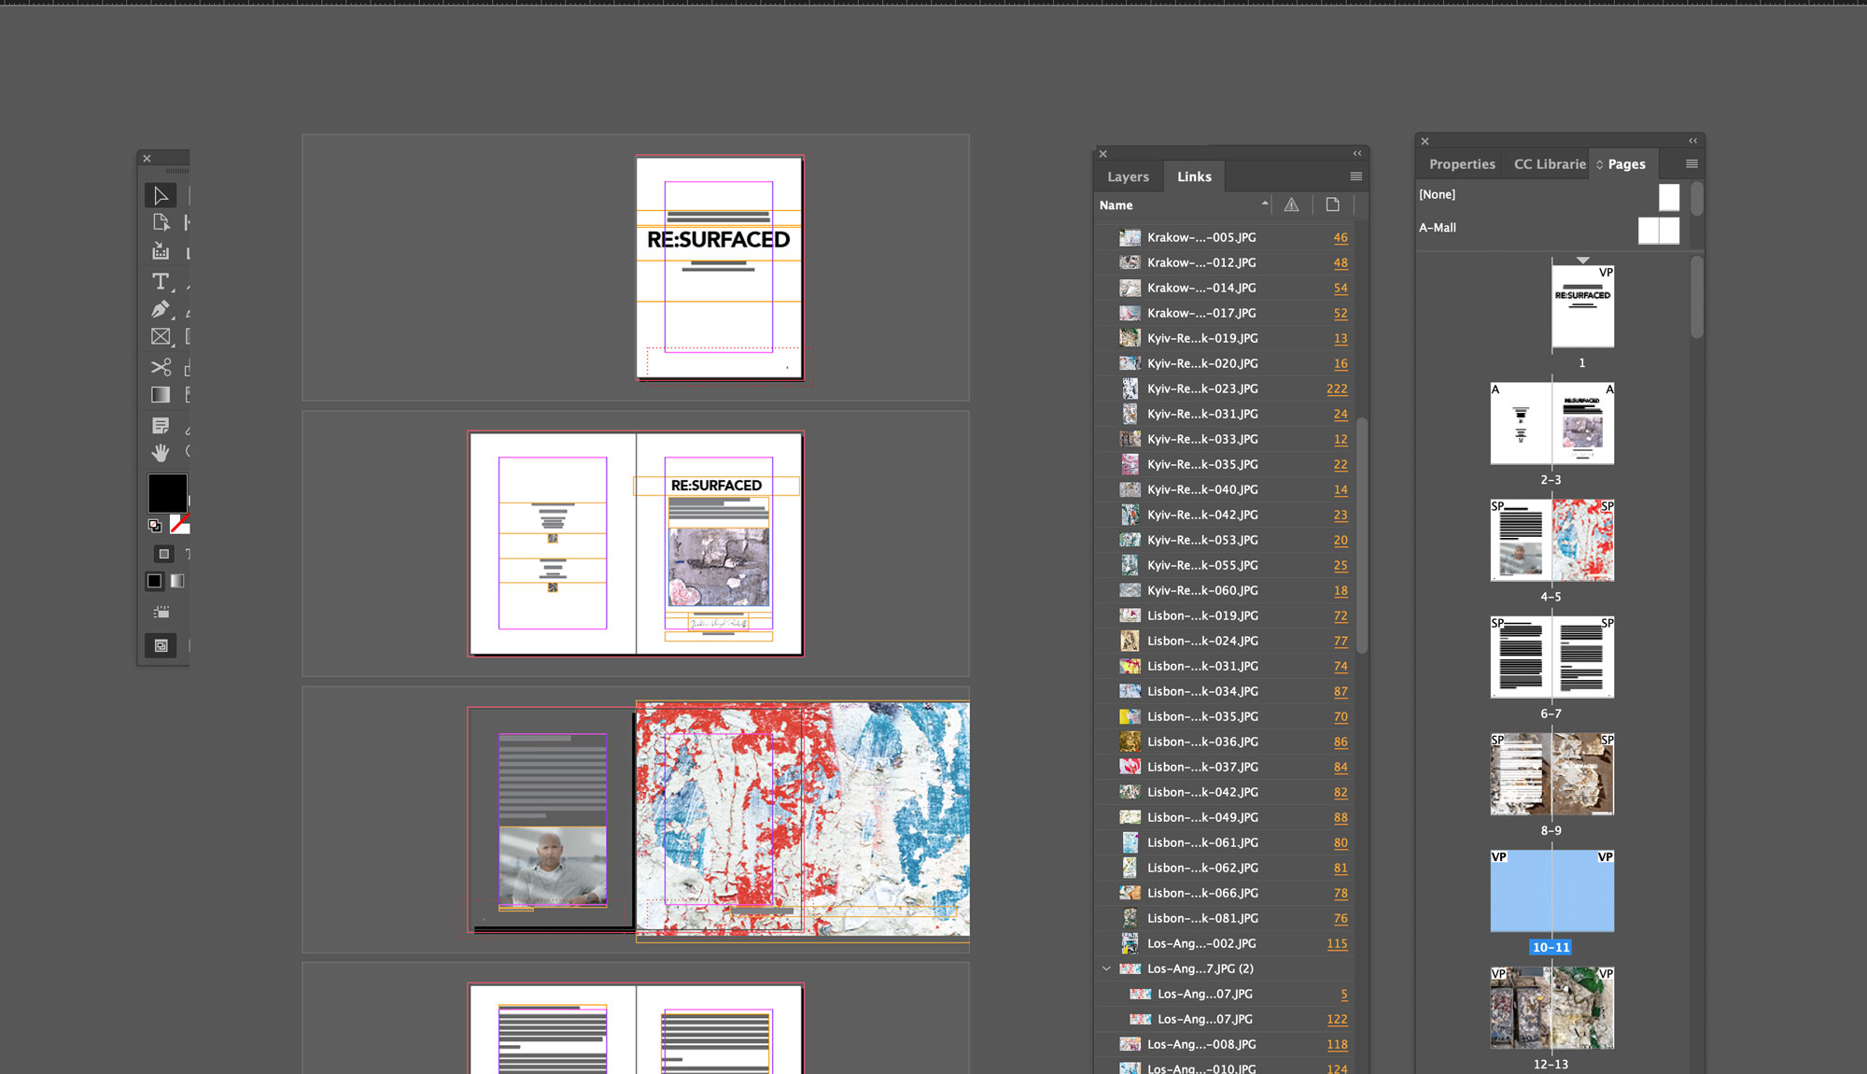Image resolution: width=1867 pixels, height=1074 pixels.
Task: Select the Type tool
Action: point(161,281)
